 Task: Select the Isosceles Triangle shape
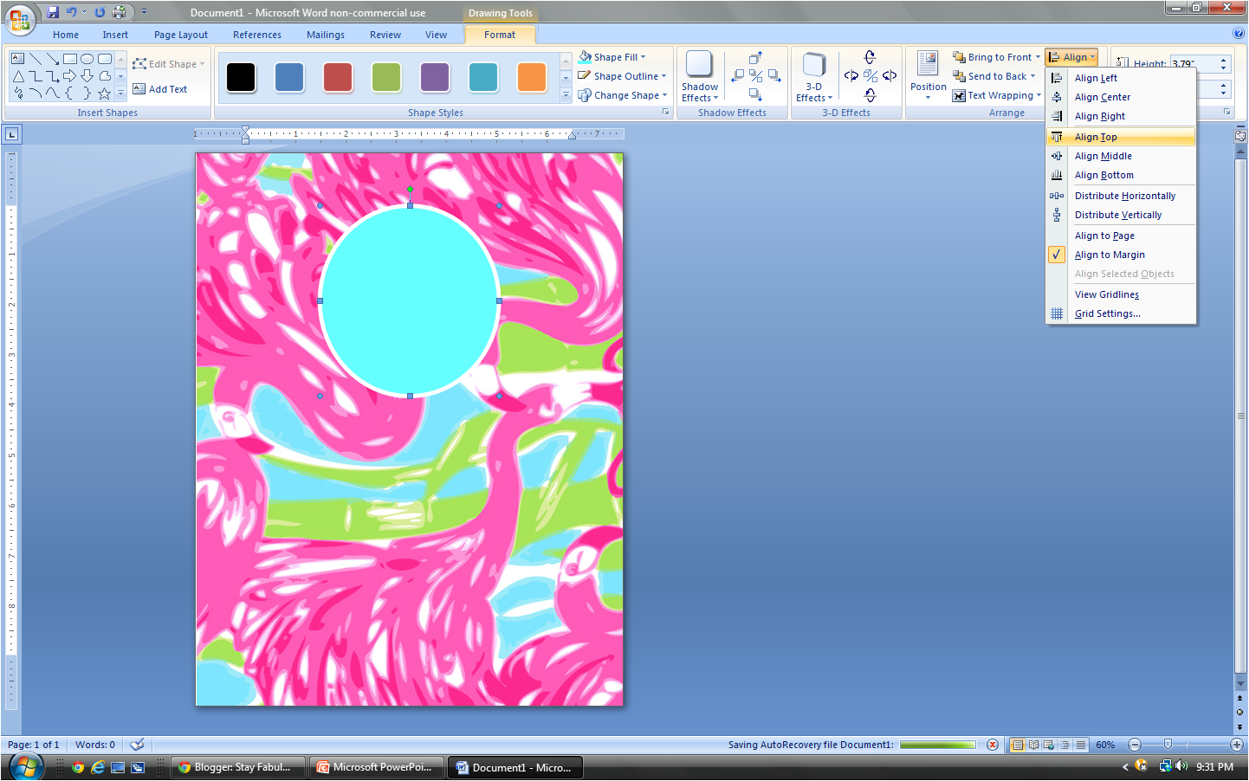[17, 76]
